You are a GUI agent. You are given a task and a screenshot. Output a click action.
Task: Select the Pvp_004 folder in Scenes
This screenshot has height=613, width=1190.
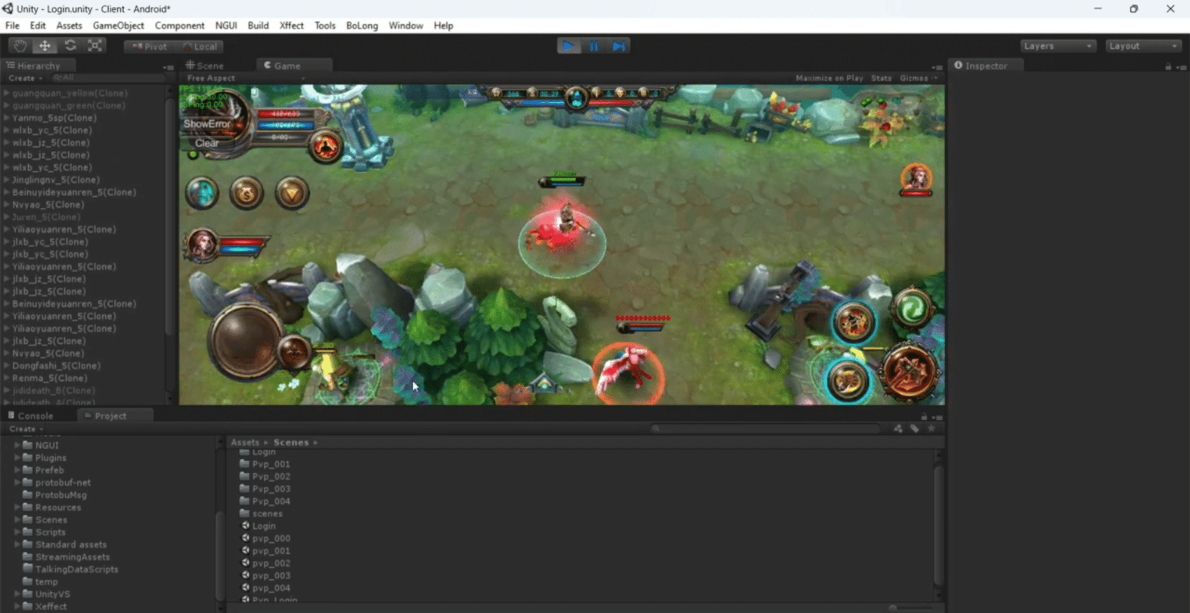click(x=271, y=501)
